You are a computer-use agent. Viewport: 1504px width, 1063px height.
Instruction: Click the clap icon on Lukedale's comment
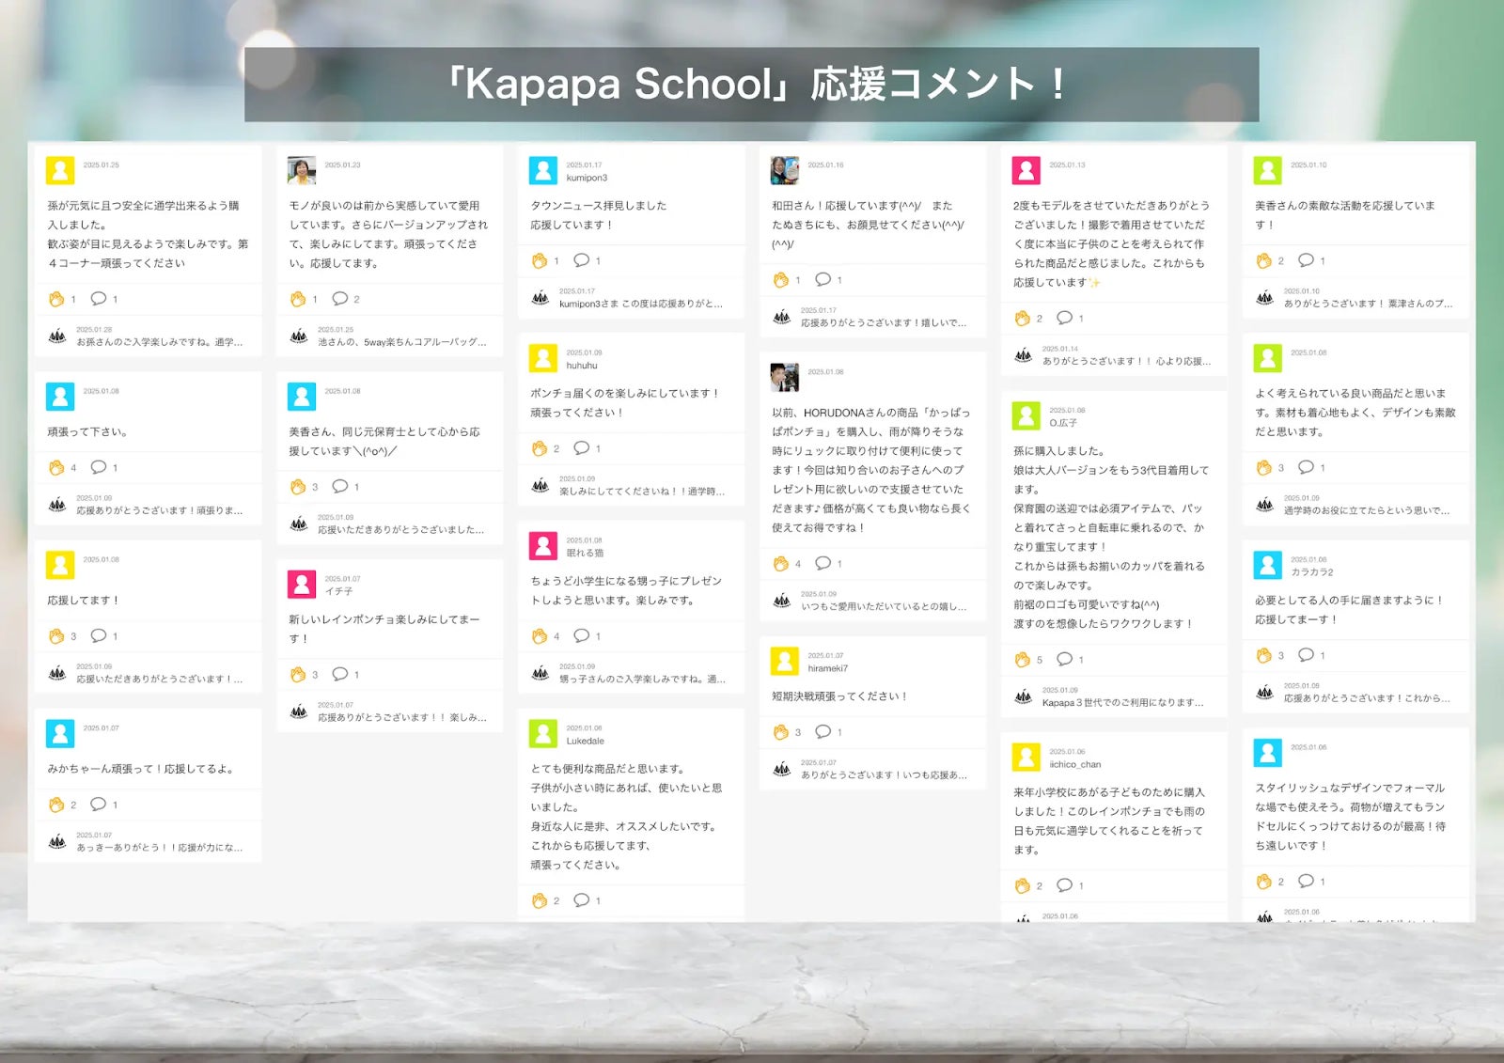[540, 900]
